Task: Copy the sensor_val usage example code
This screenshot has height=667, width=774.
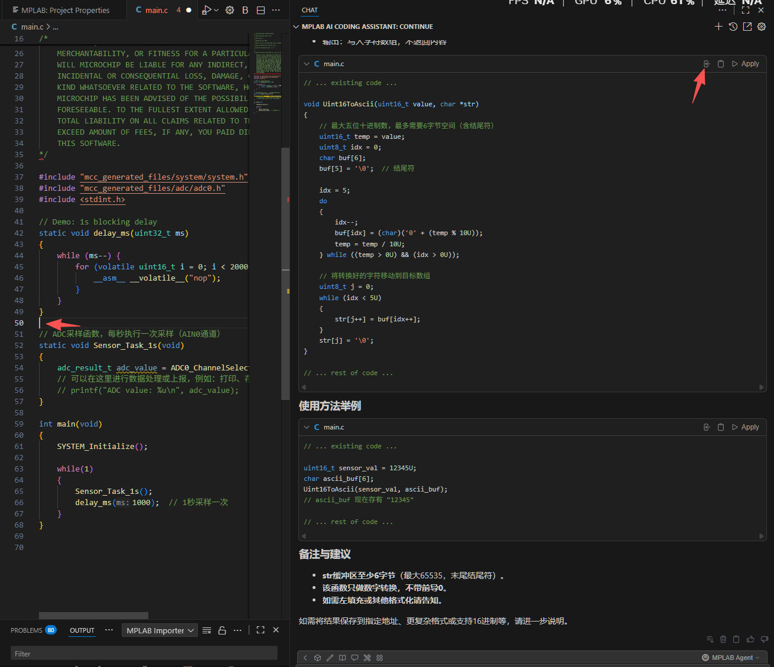Action: click(721, 427)
